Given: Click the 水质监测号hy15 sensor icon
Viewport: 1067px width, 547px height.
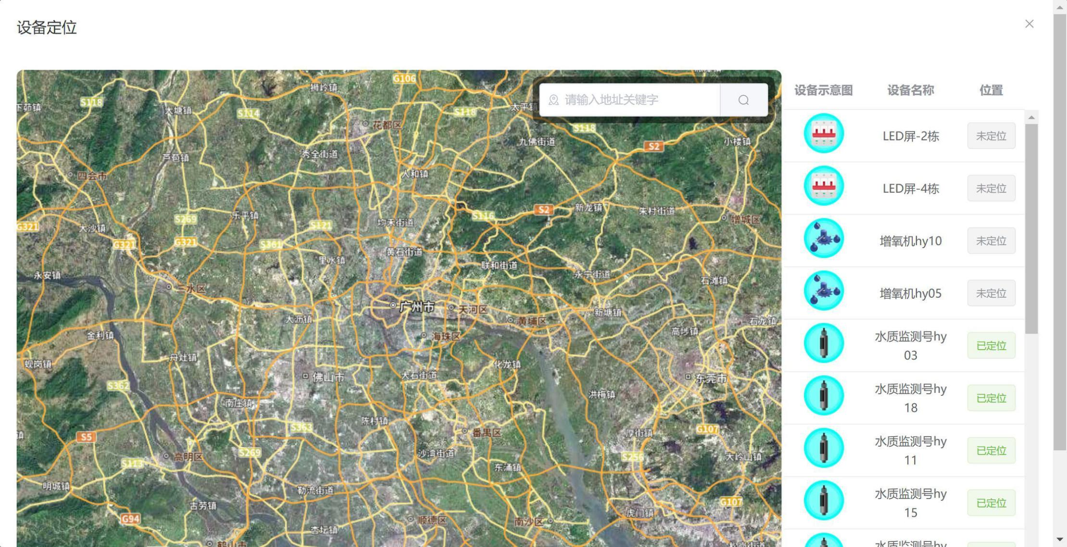Looking at the screenshot, I should [823, 500].
